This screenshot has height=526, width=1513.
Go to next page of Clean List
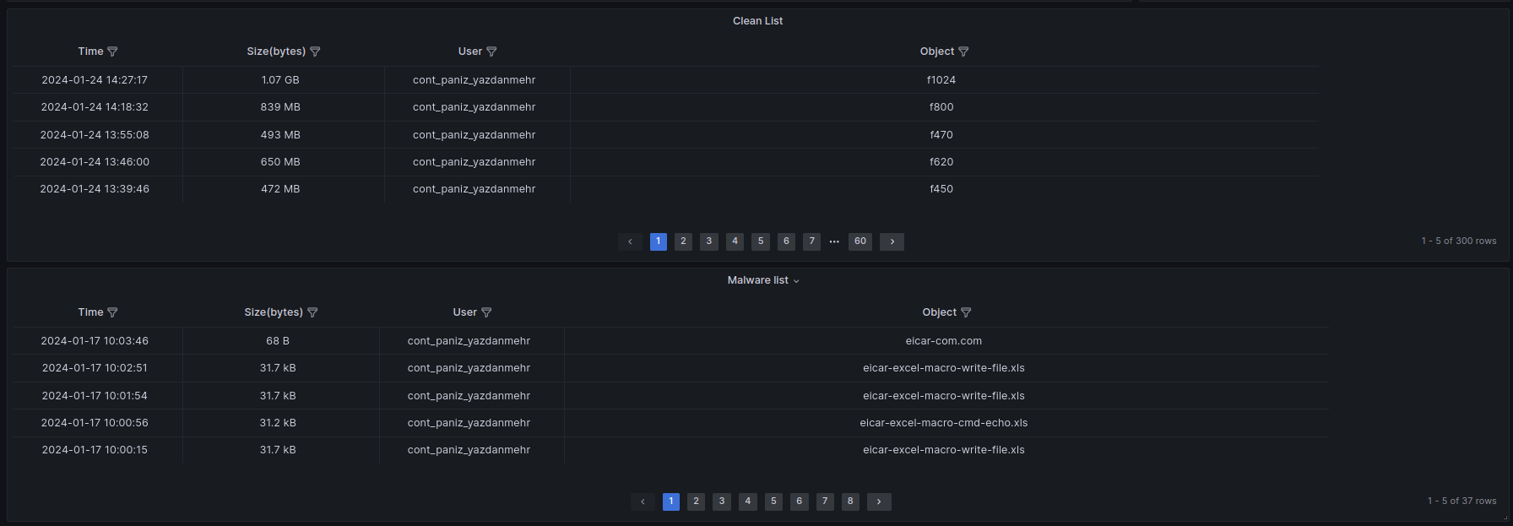tap(892, 241)
